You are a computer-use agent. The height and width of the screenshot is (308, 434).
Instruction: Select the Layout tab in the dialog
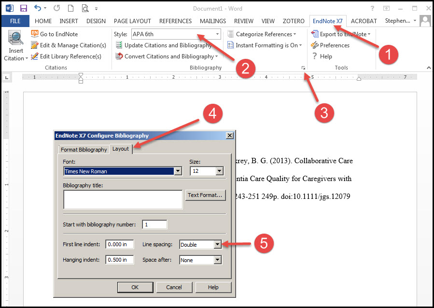click(x=121, y=149)
